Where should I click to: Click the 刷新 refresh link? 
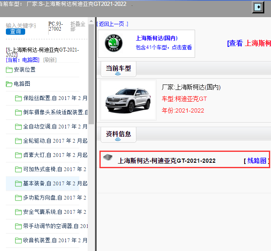50,60
